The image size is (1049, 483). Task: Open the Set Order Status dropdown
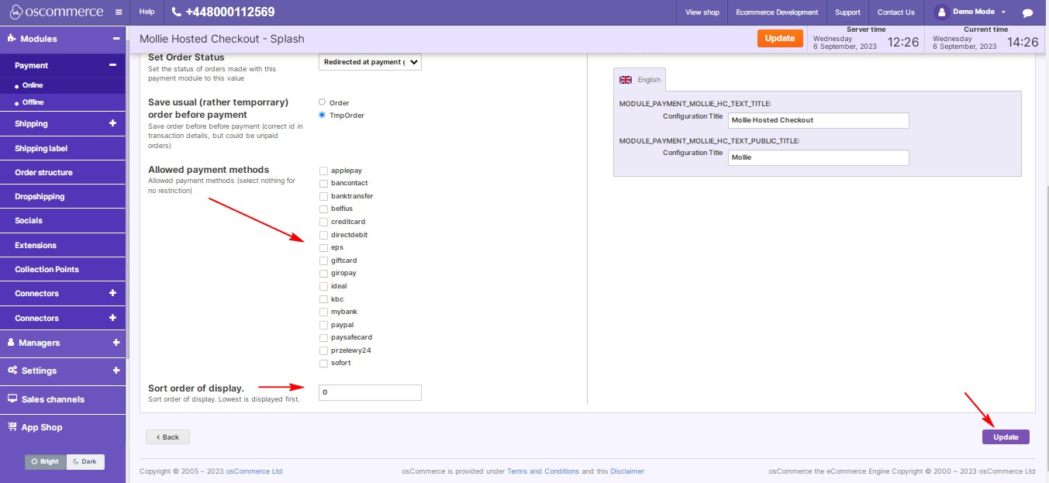pyautogui.click(x=370, y=62)
